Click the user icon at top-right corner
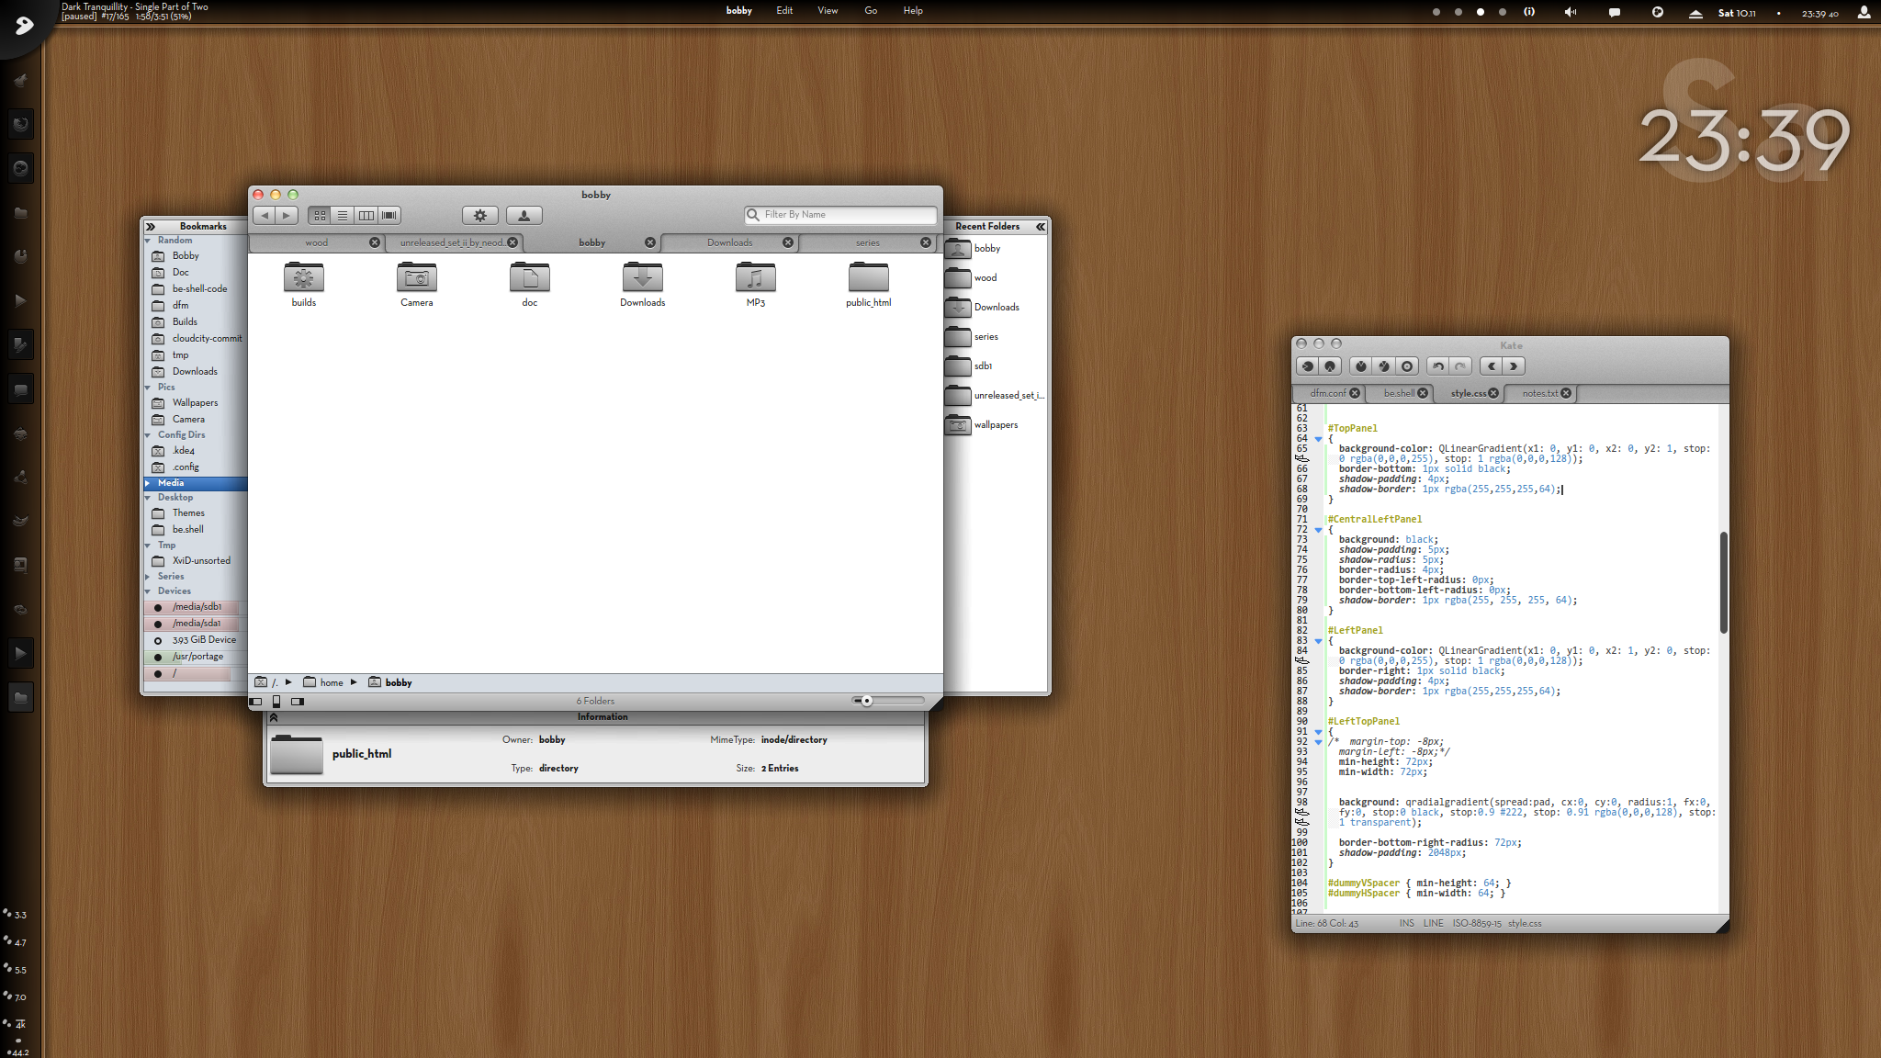Image resolution: width=1881 pixels, height=1058 pixels. 1864,12
